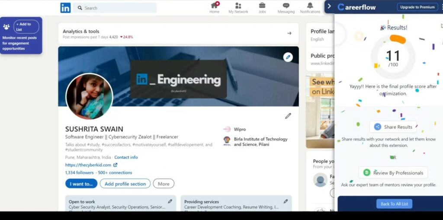The width and height of the screenshot is (443, 220).
Task: Click the 11/100 score circle
Action: click(393, 57)
